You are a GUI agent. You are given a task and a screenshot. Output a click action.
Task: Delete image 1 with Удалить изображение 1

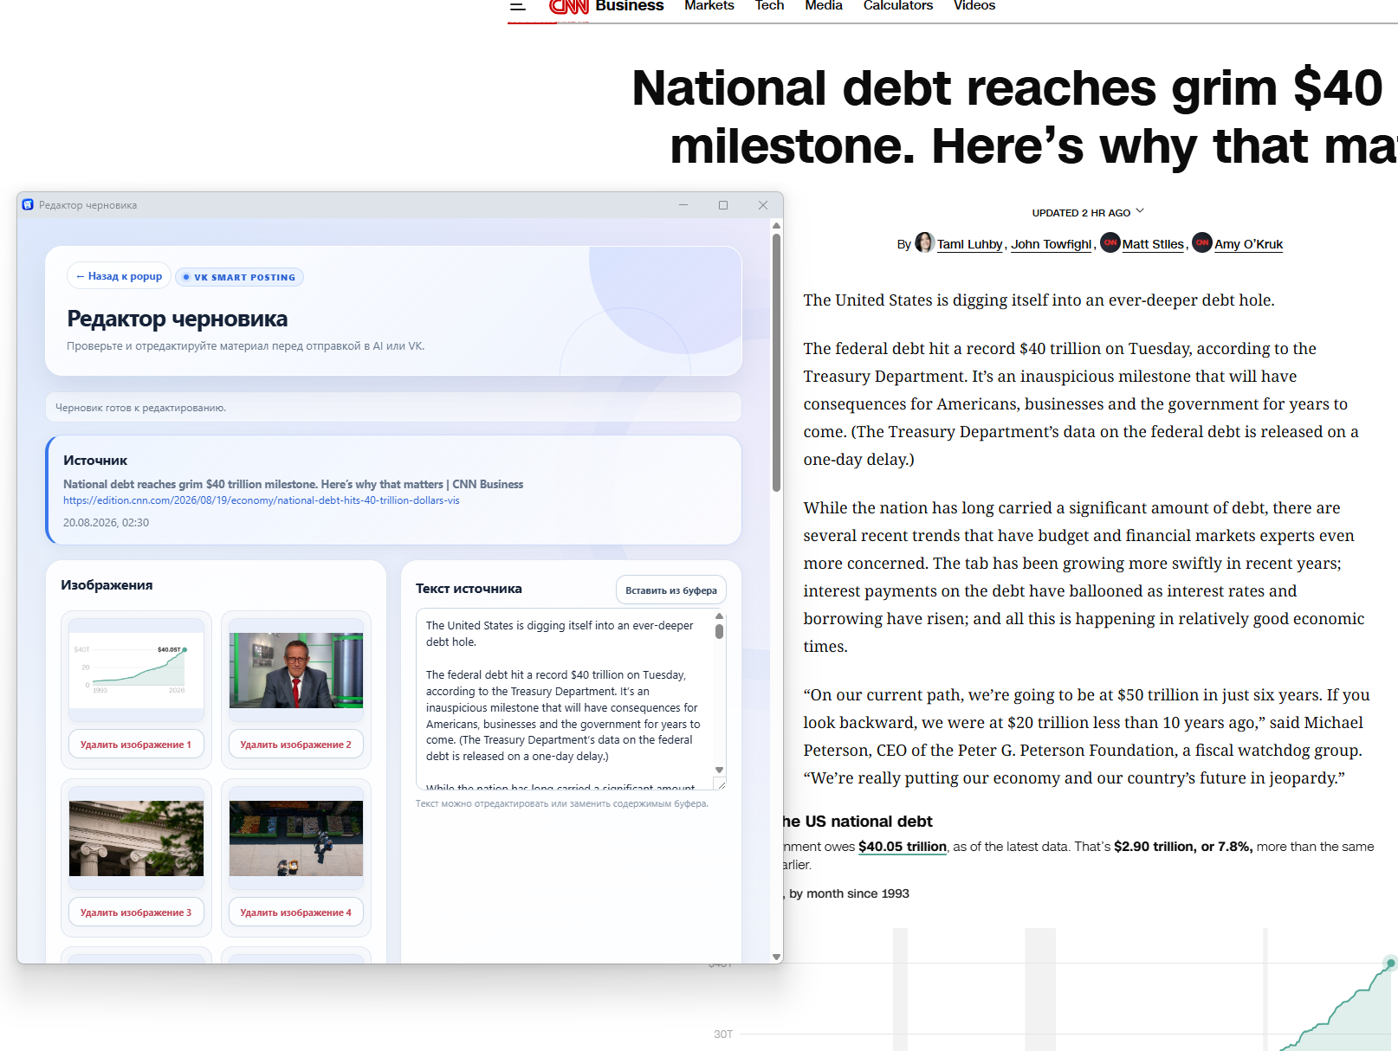(136, 745)
